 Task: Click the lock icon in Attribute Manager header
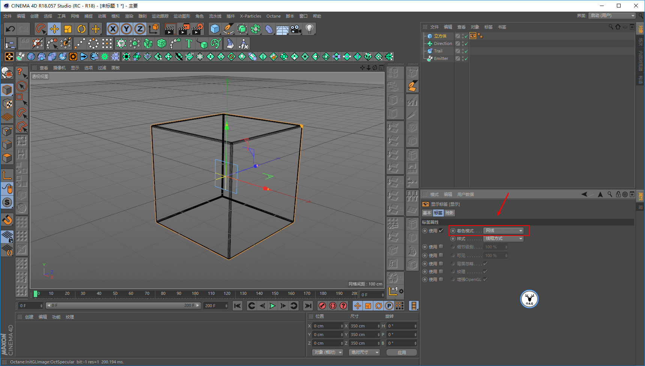point(618,194)
